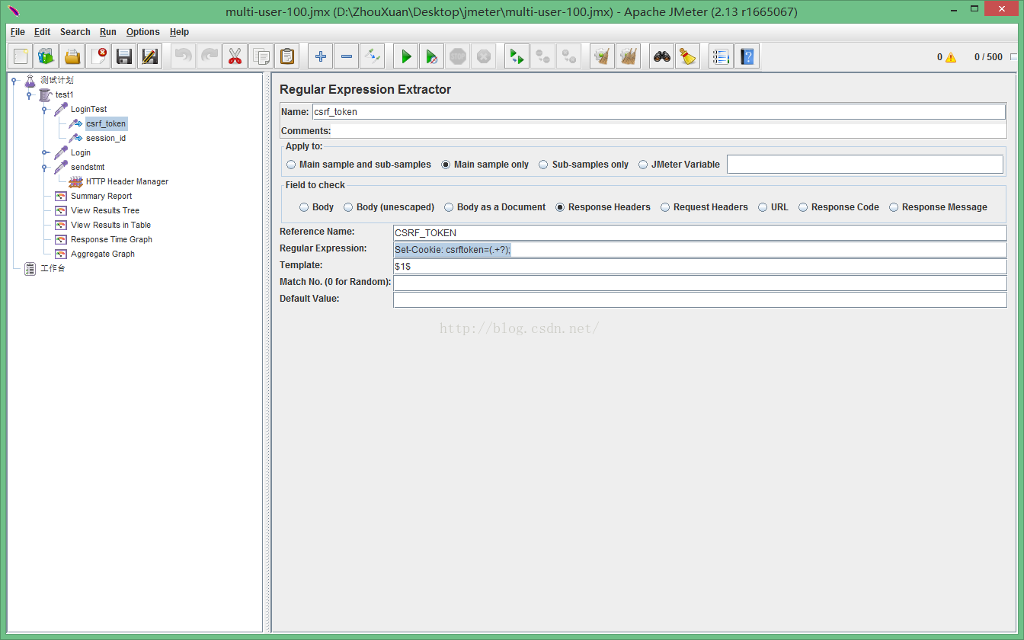This screenshot has height=640, width=1024.
Task: Click the grayed Stop test icon
Action: coord(458,56)
